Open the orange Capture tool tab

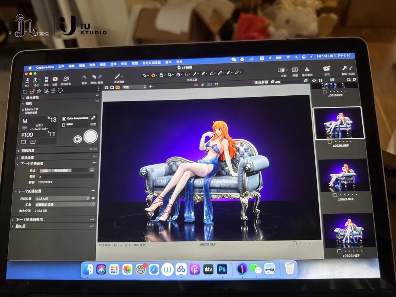coord(32,91)
